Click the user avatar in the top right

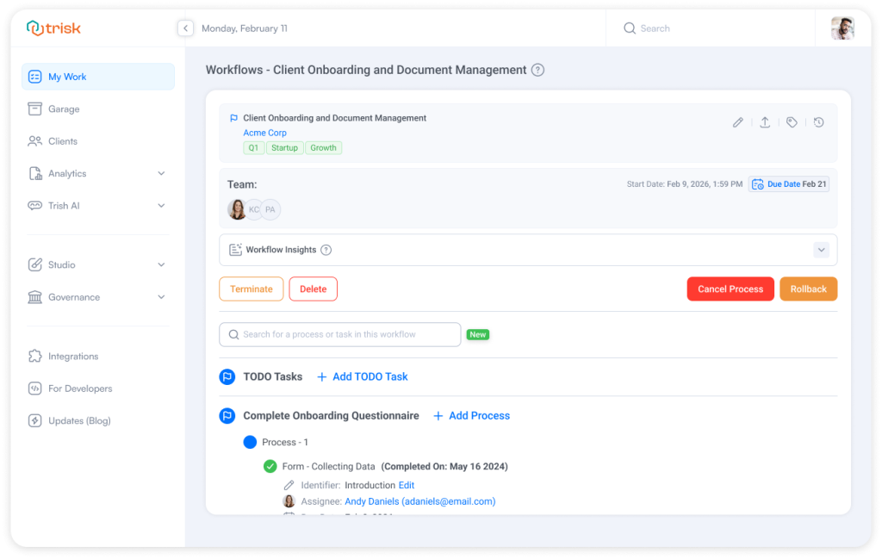click(x=843, y=28)
